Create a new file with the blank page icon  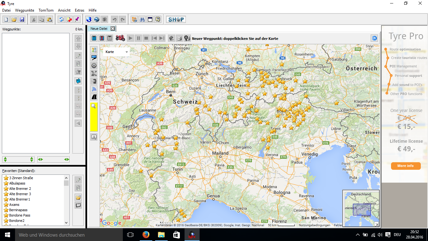pyautogui.click(x=6, y=19)
